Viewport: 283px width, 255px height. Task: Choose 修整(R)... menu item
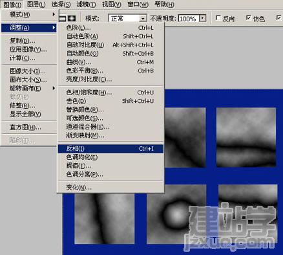pos(29,105)
